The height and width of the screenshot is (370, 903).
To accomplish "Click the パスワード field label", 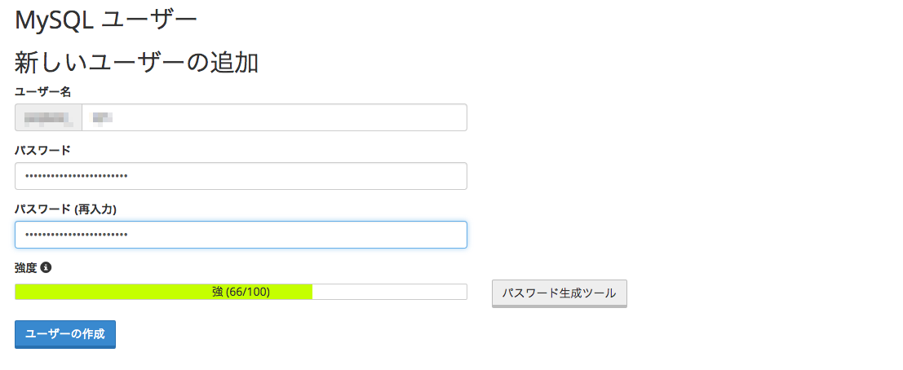I will click(42, 150).
